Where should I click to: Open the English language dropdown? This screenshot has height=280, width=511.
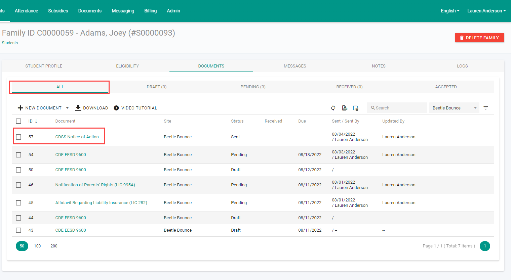450,11
